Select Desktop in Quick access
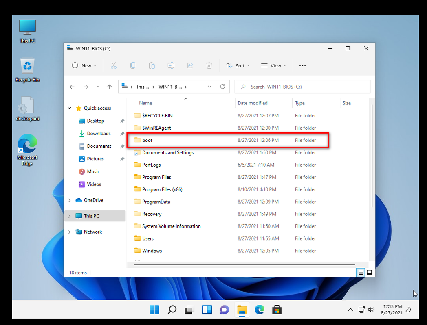 95,121
